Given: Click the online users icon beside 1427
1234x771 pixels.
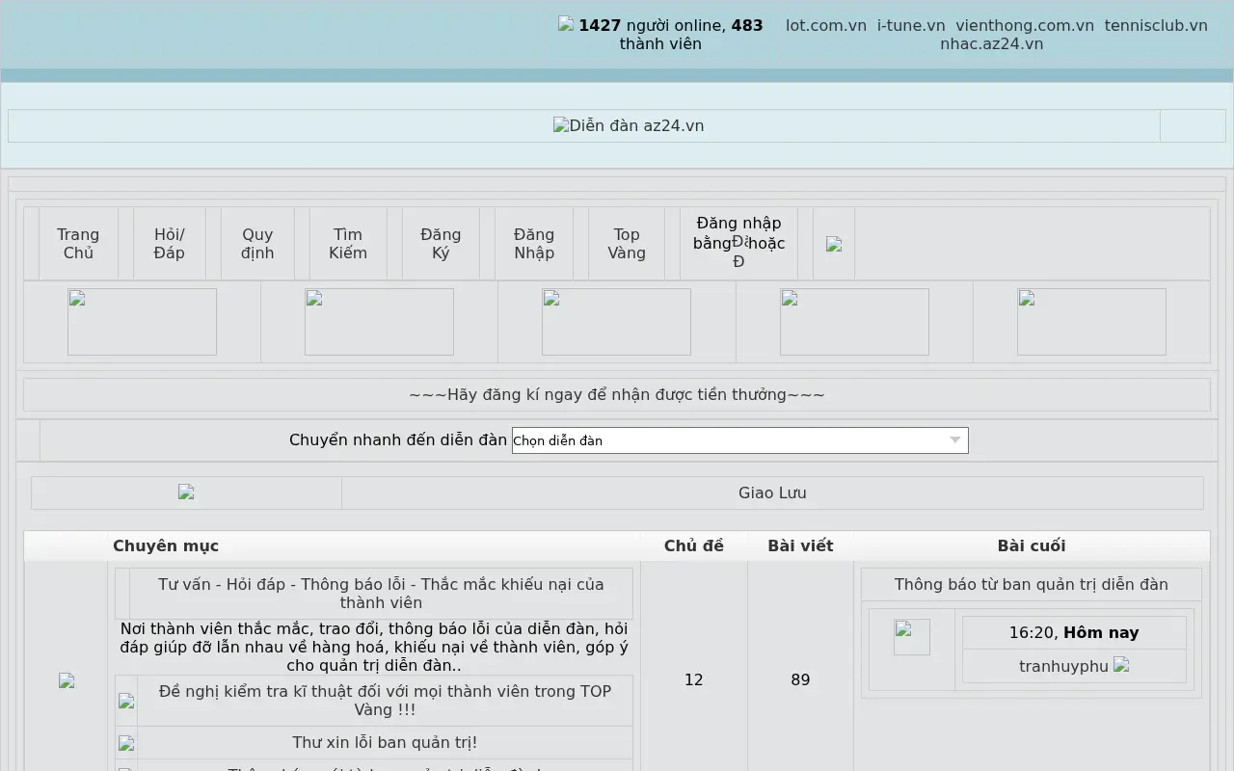Looking at the screenshot, I should pos(566,24).
